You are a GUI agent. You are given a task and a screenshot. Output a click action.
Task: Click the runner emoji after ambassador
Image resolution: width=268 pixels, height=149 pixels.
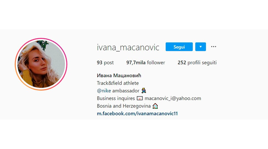coord(144,91)
